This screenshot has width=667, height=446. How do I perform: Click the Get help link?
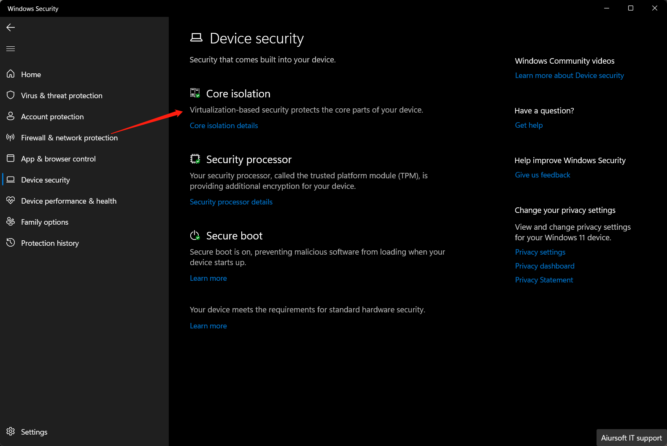point(529,125)
